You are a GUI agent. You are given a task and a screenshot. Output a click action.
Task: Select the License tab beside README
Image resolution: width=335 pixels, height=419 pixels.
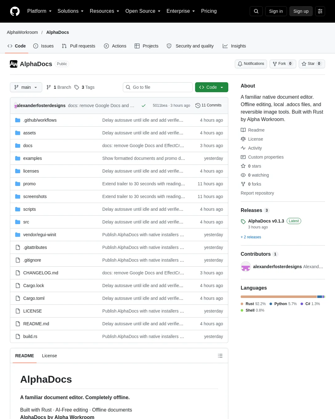50,356
